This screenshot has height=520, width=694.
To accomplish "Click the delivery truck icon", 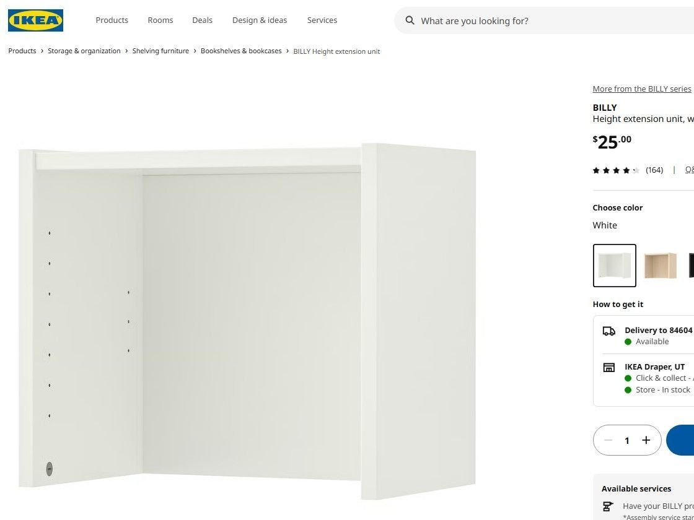I will pyautogui.click(x=609, y=331).
